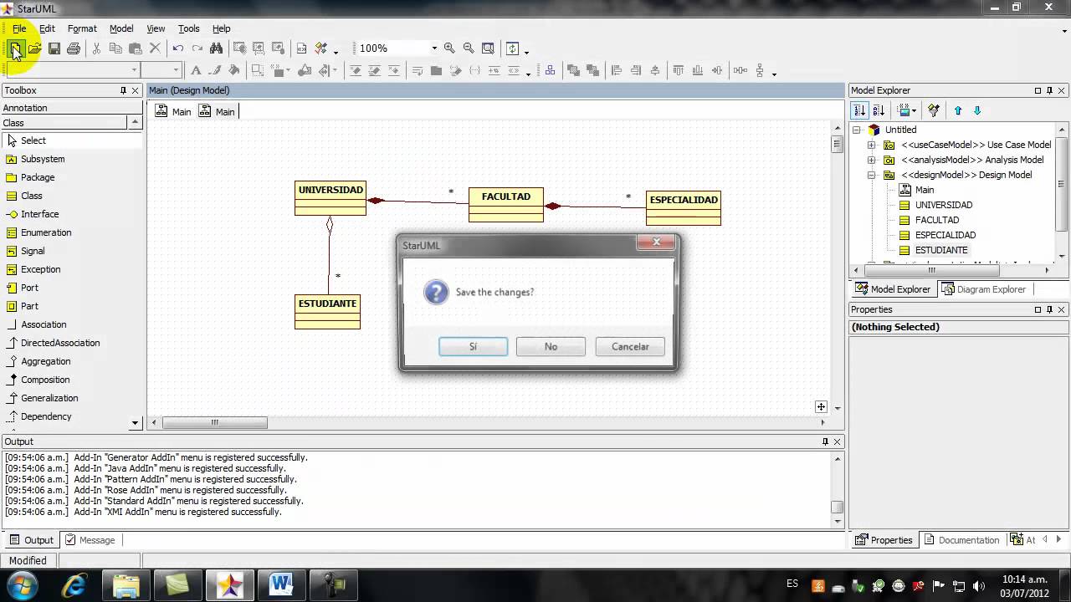Click the StarUML taskbar icon
Viewport: 1071px width, 602px height.
pos(228,584)
